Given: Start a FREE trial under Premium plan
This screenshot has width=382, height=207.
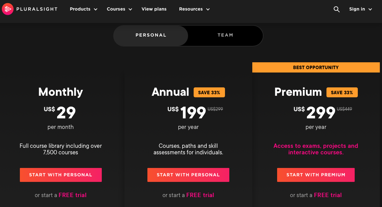Looking at the screenshot, I should (328, 195).
